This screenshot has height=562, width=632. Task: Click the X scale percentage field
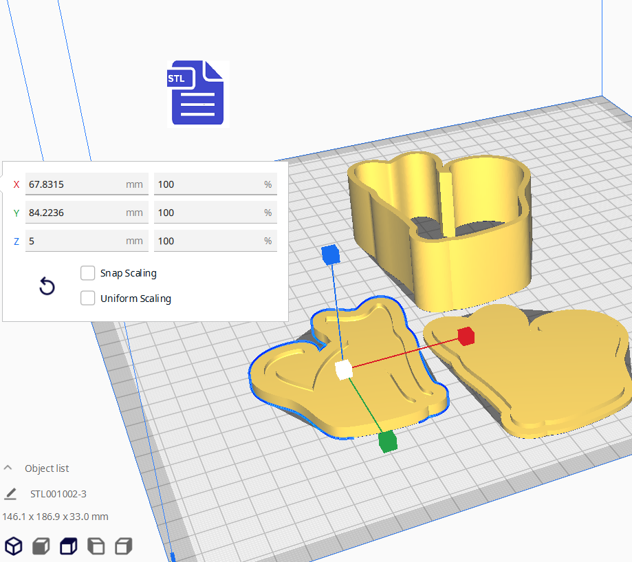pos(206,184)
